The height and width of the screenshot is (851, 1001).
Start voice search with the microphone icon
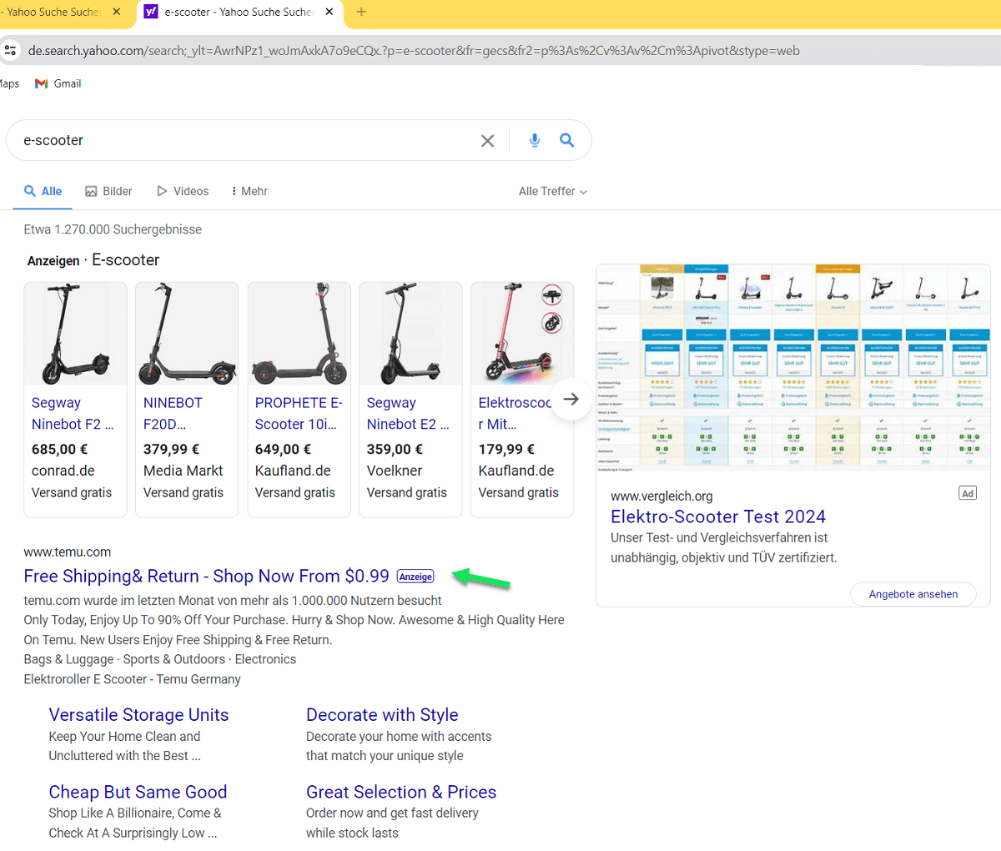[x=535, y=140]
